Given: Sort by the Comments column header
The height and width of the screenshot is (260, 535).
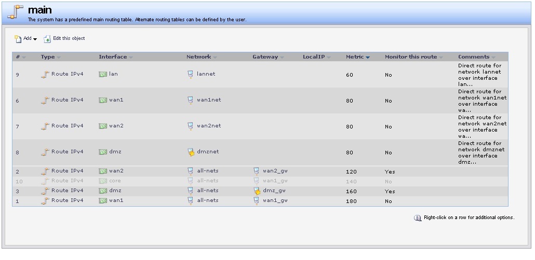Looking at the screenshot, I should tap(477, 57).
